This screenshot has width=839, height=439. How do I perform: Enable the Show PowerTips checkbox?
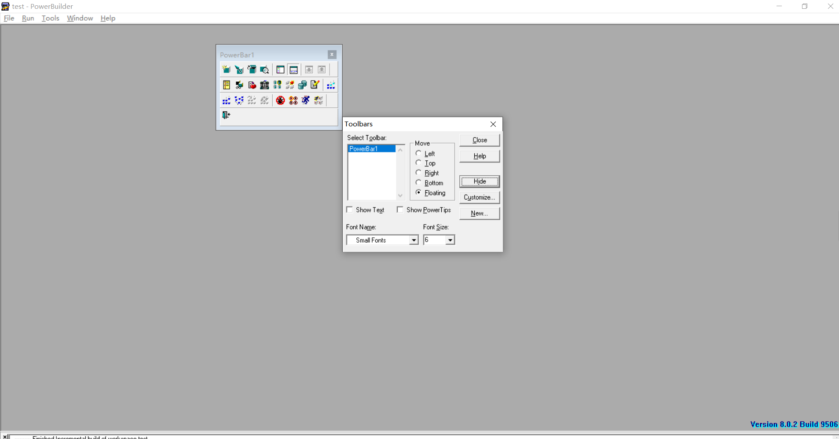[400, 210]
